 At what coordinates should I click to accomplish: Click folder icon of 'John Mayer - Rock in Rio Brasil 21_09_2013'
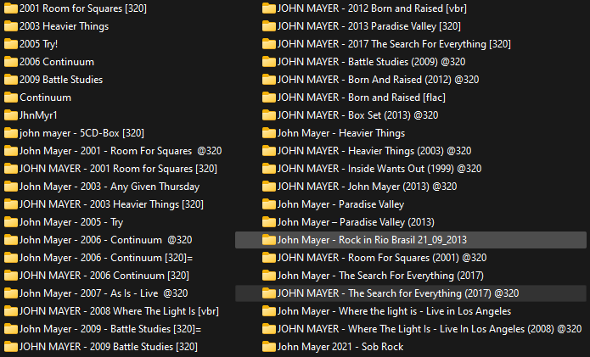pos(268,240)
